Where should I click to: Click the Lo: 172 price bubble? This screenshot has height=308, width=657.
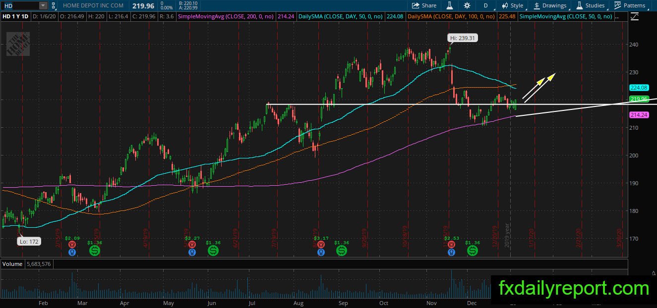[x=28, y=242]
